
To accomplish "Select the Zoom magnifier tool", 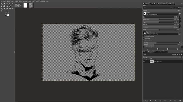I will [x=1, y=11].
